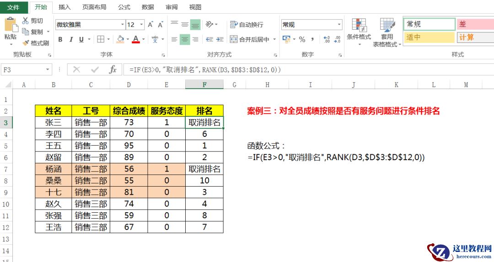Select the 差 (Bad) cell style

475,24
